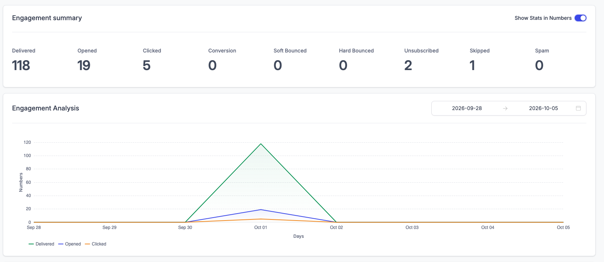Click the Oct 03 x-axis label
Screen dimensions: 604x262
click(412, 228)
